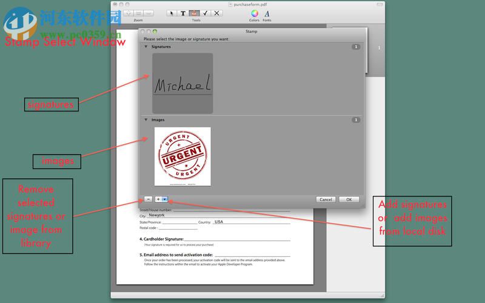The width and height of the screenshot is (485, 303).
Task: Select the arrow pointer tool
Action: tap(172, 13)
